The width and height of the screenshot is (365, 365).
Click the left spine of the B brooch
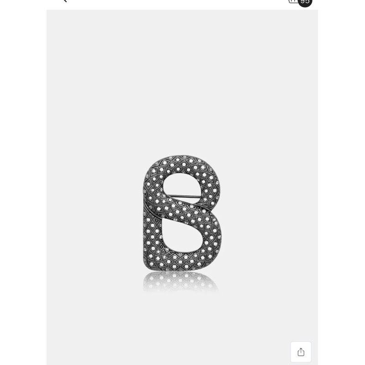149,224
